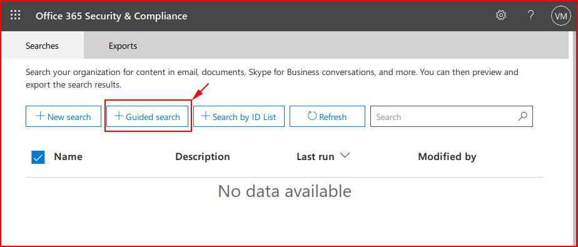Click the plus icon on Guided search

(119, 116)
